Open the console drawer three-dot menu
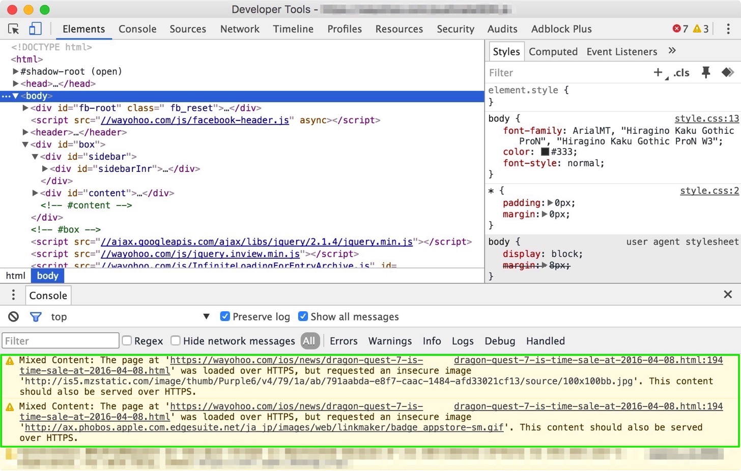The width and height of the screenshot is (741, 471). 13,295
